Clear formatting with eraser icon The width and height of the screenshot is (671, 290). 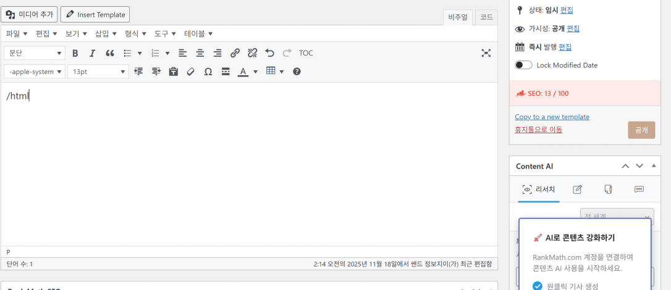tap(191, 72)
